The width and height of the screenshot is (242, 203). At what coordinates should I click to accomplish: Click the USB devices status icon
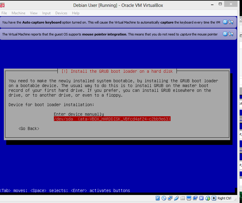(x=177, y=198)
